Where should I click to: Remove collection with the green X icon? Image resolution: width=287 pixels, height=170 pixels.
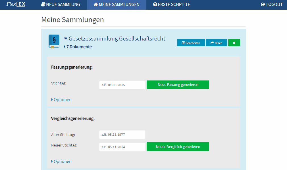(x=234, y=42)
